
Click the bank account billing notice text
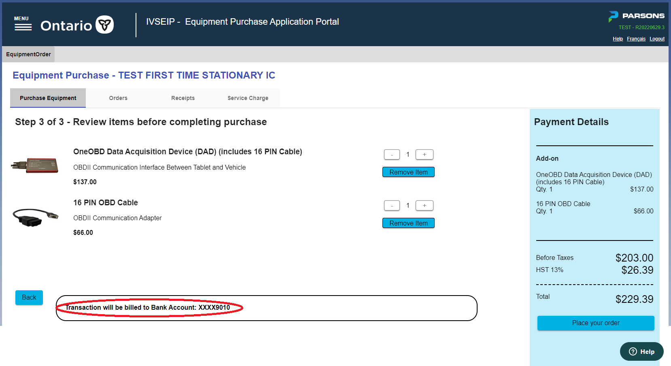(x=148, y=308)
